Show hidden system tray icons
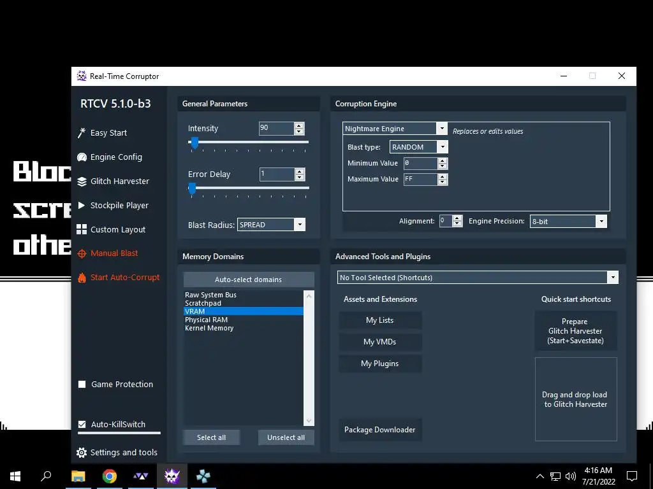 click(539, 476)
